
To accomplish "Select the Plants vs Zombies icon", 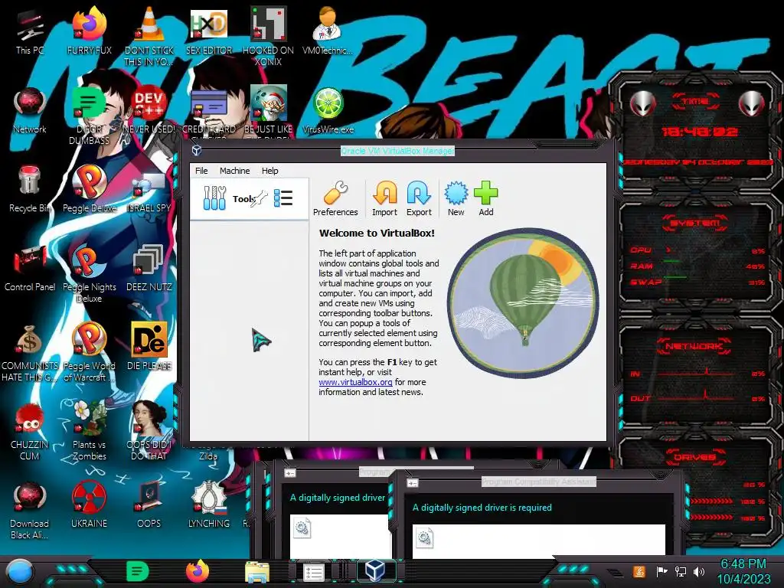I will click(90, 432).
